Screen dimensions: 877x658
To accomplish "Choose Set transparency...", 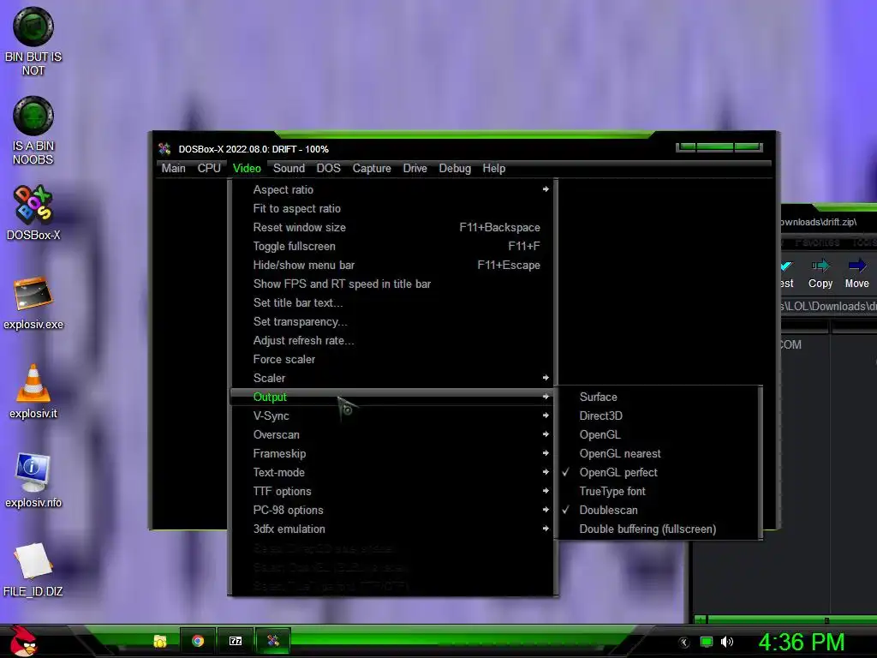I will (392, 322).
